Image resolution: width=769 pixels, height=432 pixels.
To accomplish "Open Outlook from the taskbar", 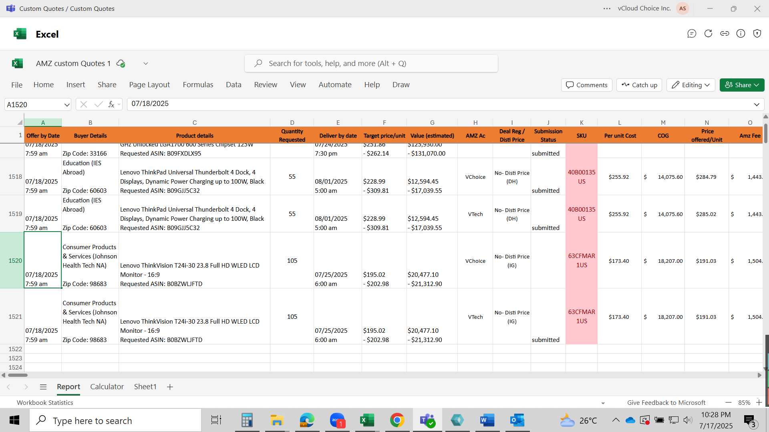I will [x=517, y=420].
